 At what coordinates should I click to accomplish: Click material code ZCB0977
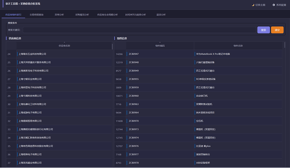(134, 155)
